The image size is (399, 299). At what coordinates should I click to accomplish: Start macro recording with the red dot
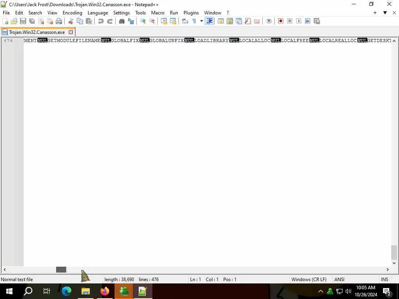(x=281, y=21)
